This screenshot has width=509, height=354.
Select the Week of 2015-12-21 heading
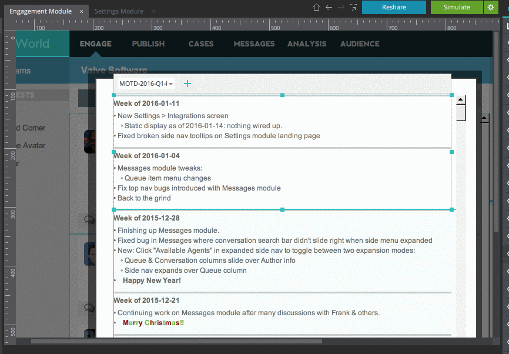pyautogui.click(x=146, y=300)
